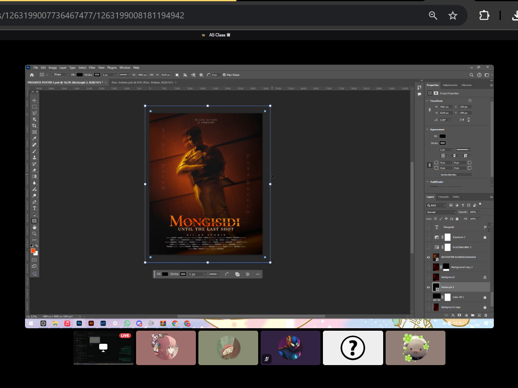Viewport: 518px width, 388px height.
Task: Click the Home icon in options bar
Action: point(32,75)
